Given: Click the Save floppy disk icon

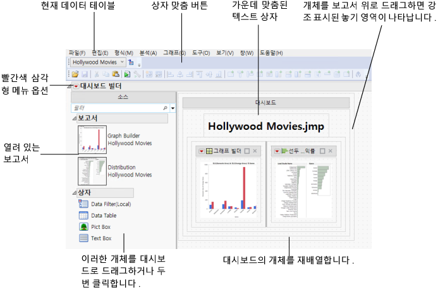Looking at the screenshot, I should tap(85, 74).
